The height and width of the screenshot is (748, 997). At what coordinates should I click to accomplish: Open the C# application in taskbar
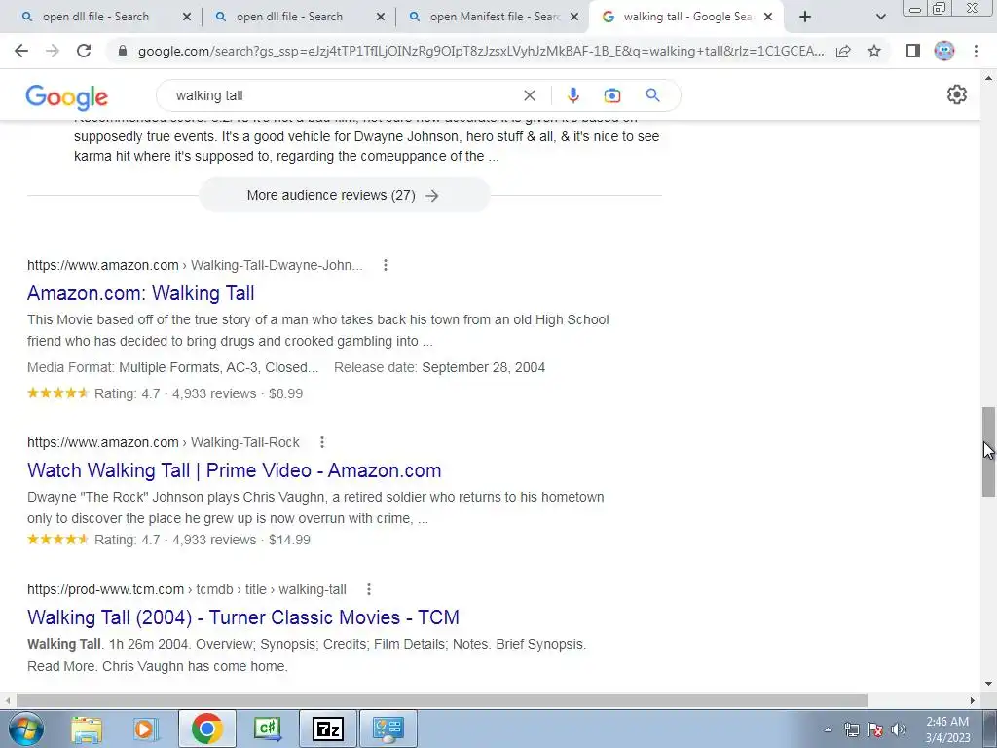pos(267,729)
